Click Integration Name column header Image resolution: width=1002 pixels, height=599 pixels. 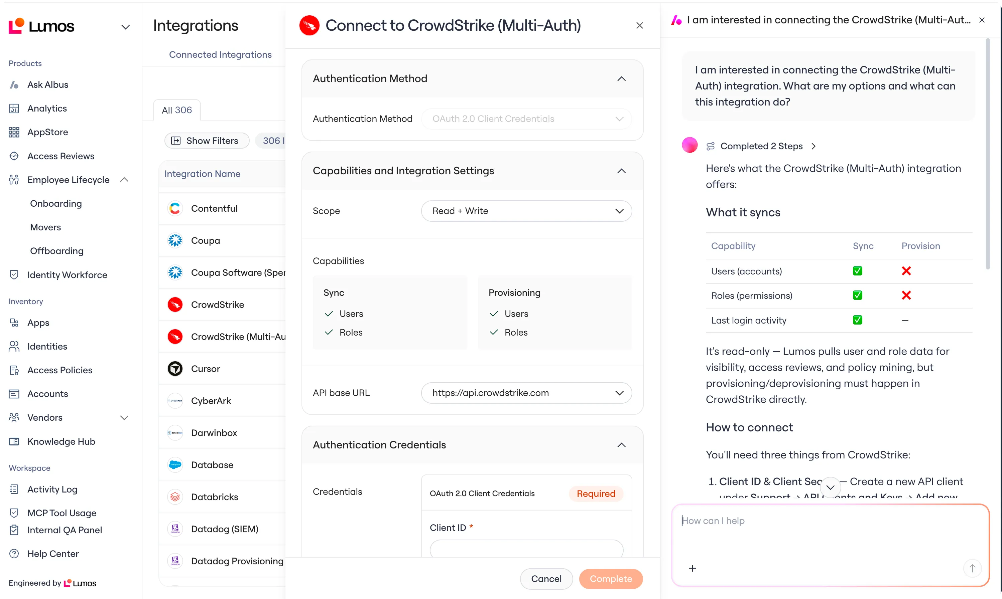[x=203, y=174]
